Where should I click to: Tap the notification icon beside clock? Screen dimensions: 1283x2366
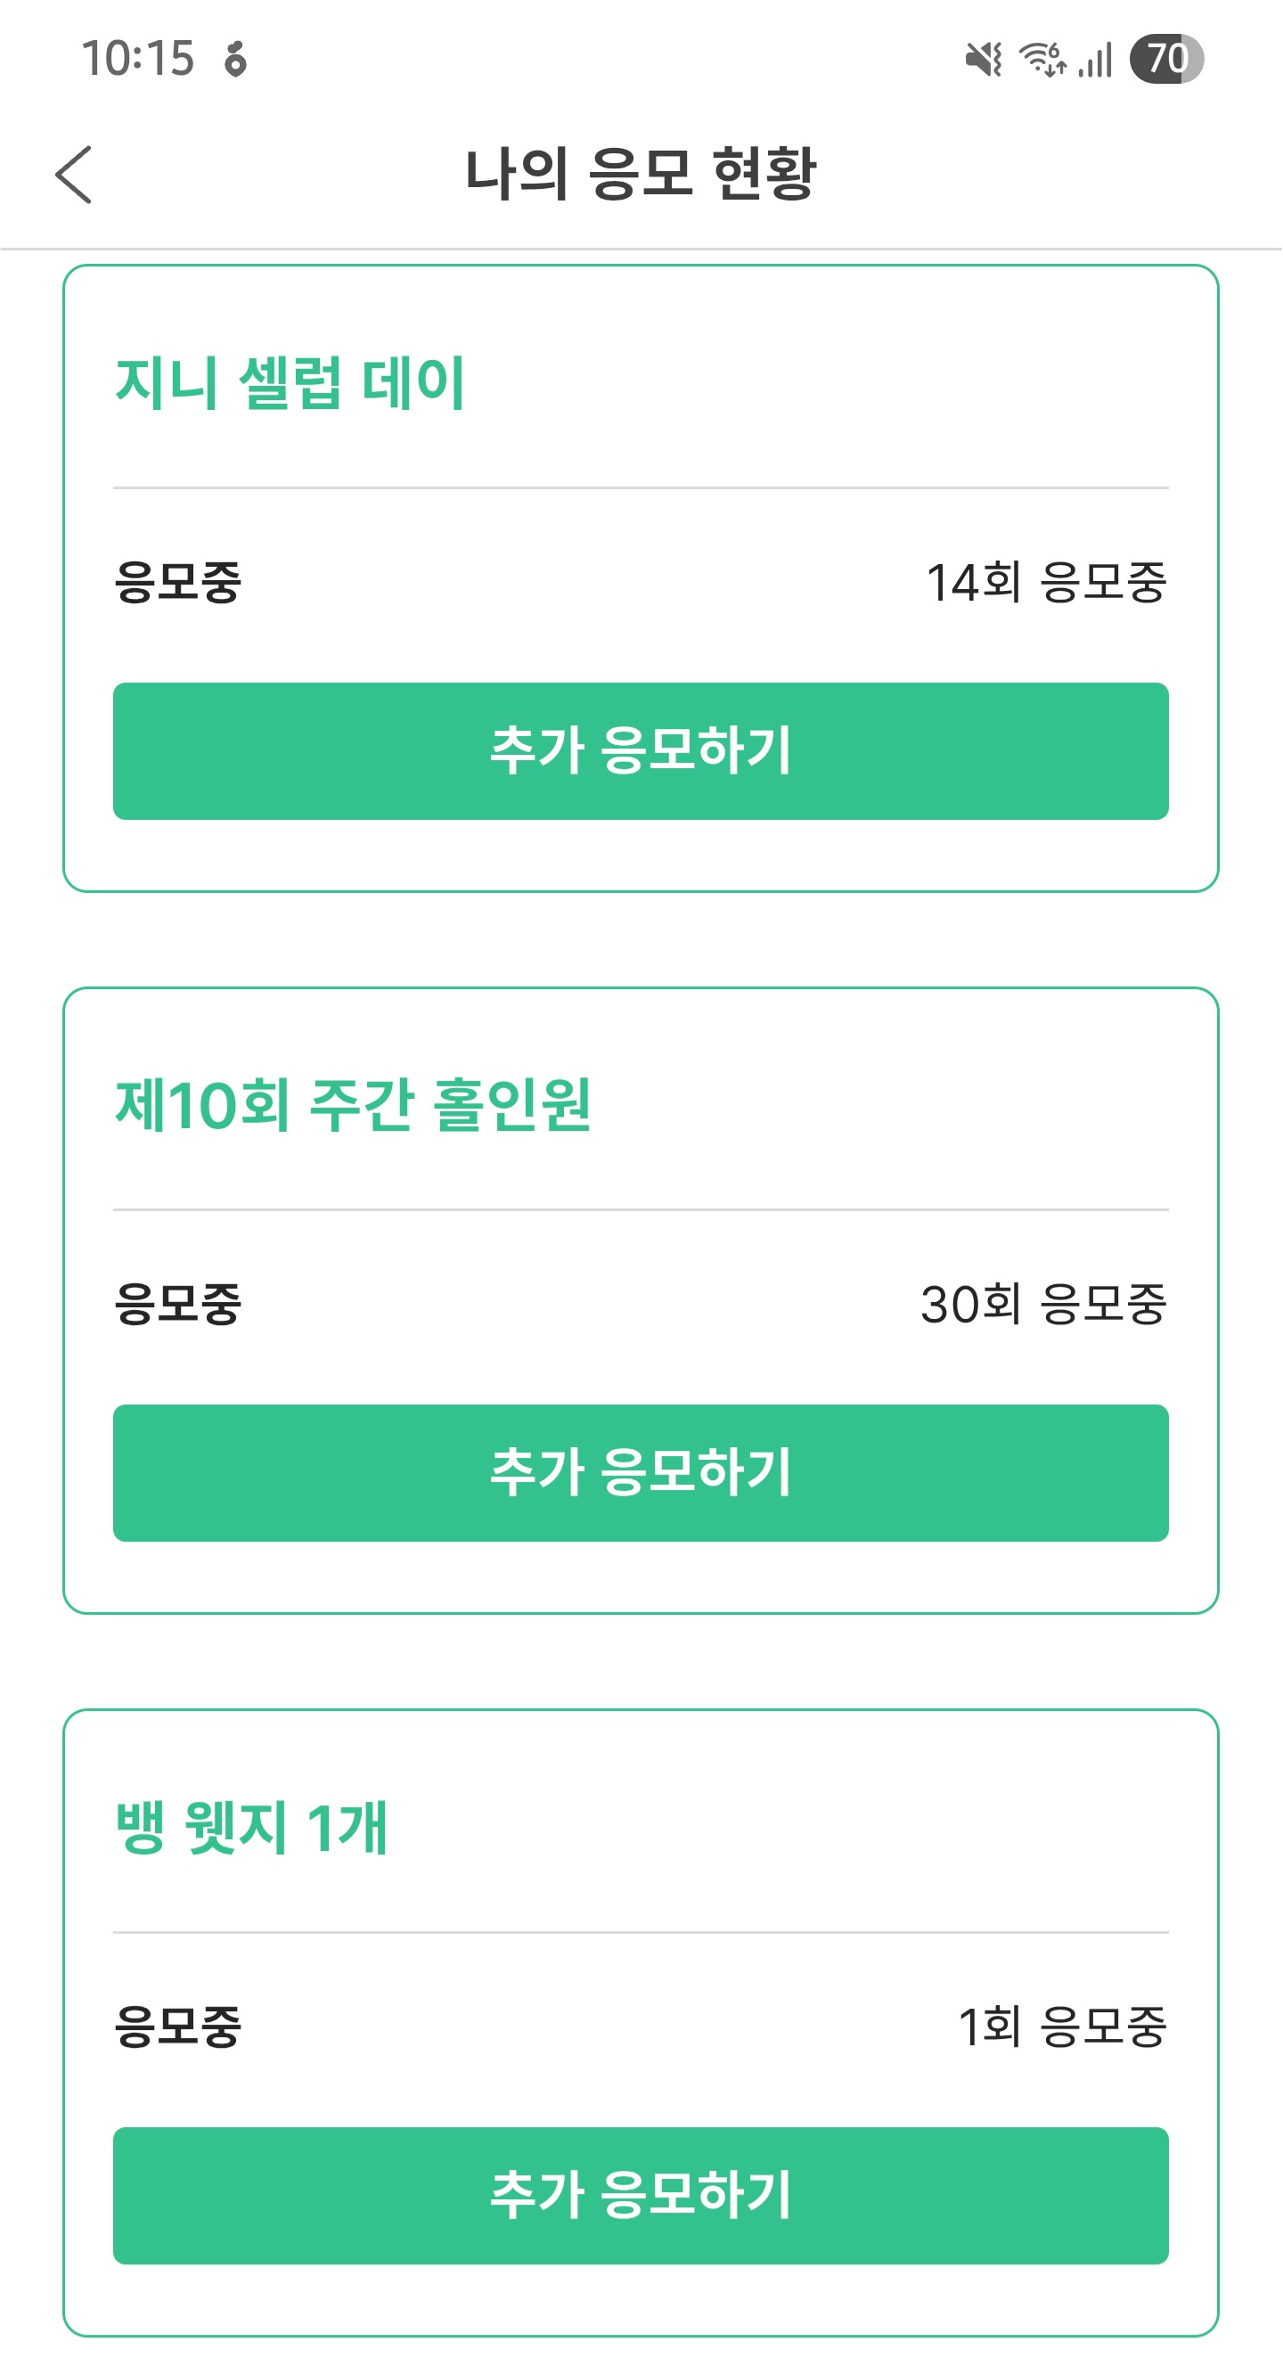click(236, 60)
